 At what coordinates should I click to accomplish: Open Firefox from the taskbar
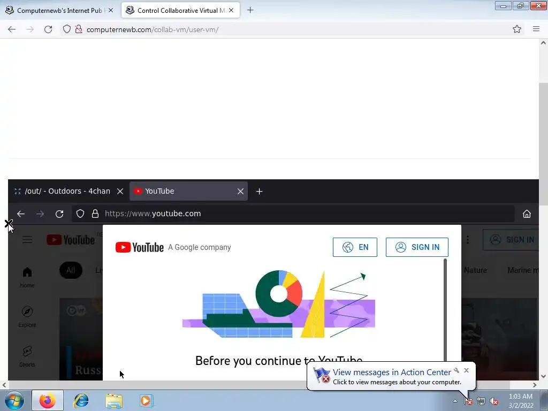tap(48, 400)
